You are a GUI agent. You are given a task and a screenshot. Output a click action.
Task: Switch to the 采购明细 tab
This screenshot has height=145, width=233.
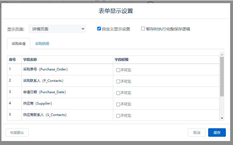pyautogui.click(x=42, y=44)
